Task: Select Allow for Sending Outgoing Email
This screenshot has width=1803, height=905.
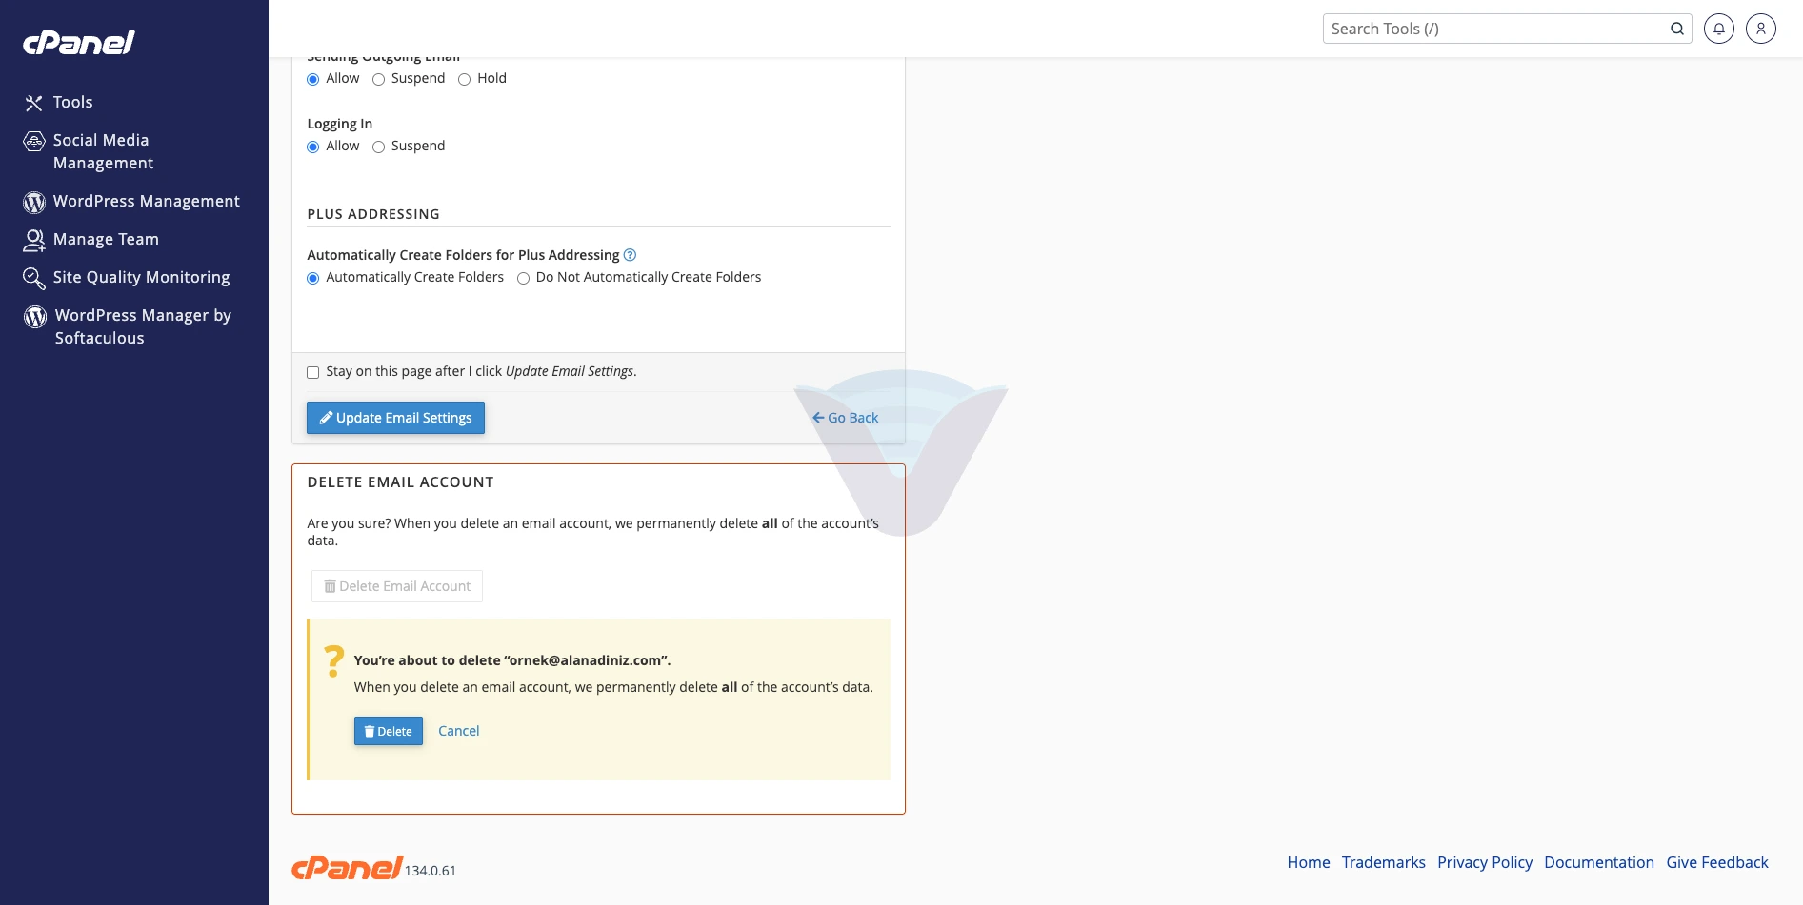Action: [312, 79]
